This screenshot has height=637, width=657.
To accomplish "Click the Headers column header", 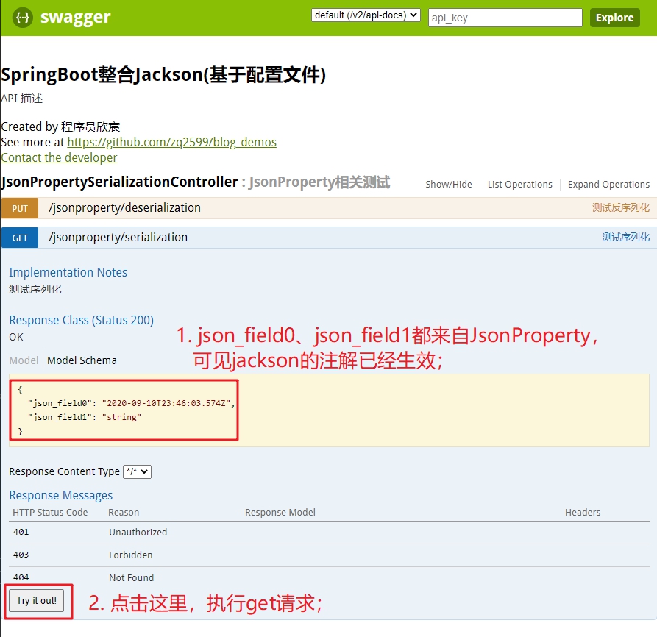I will point(583,513).
